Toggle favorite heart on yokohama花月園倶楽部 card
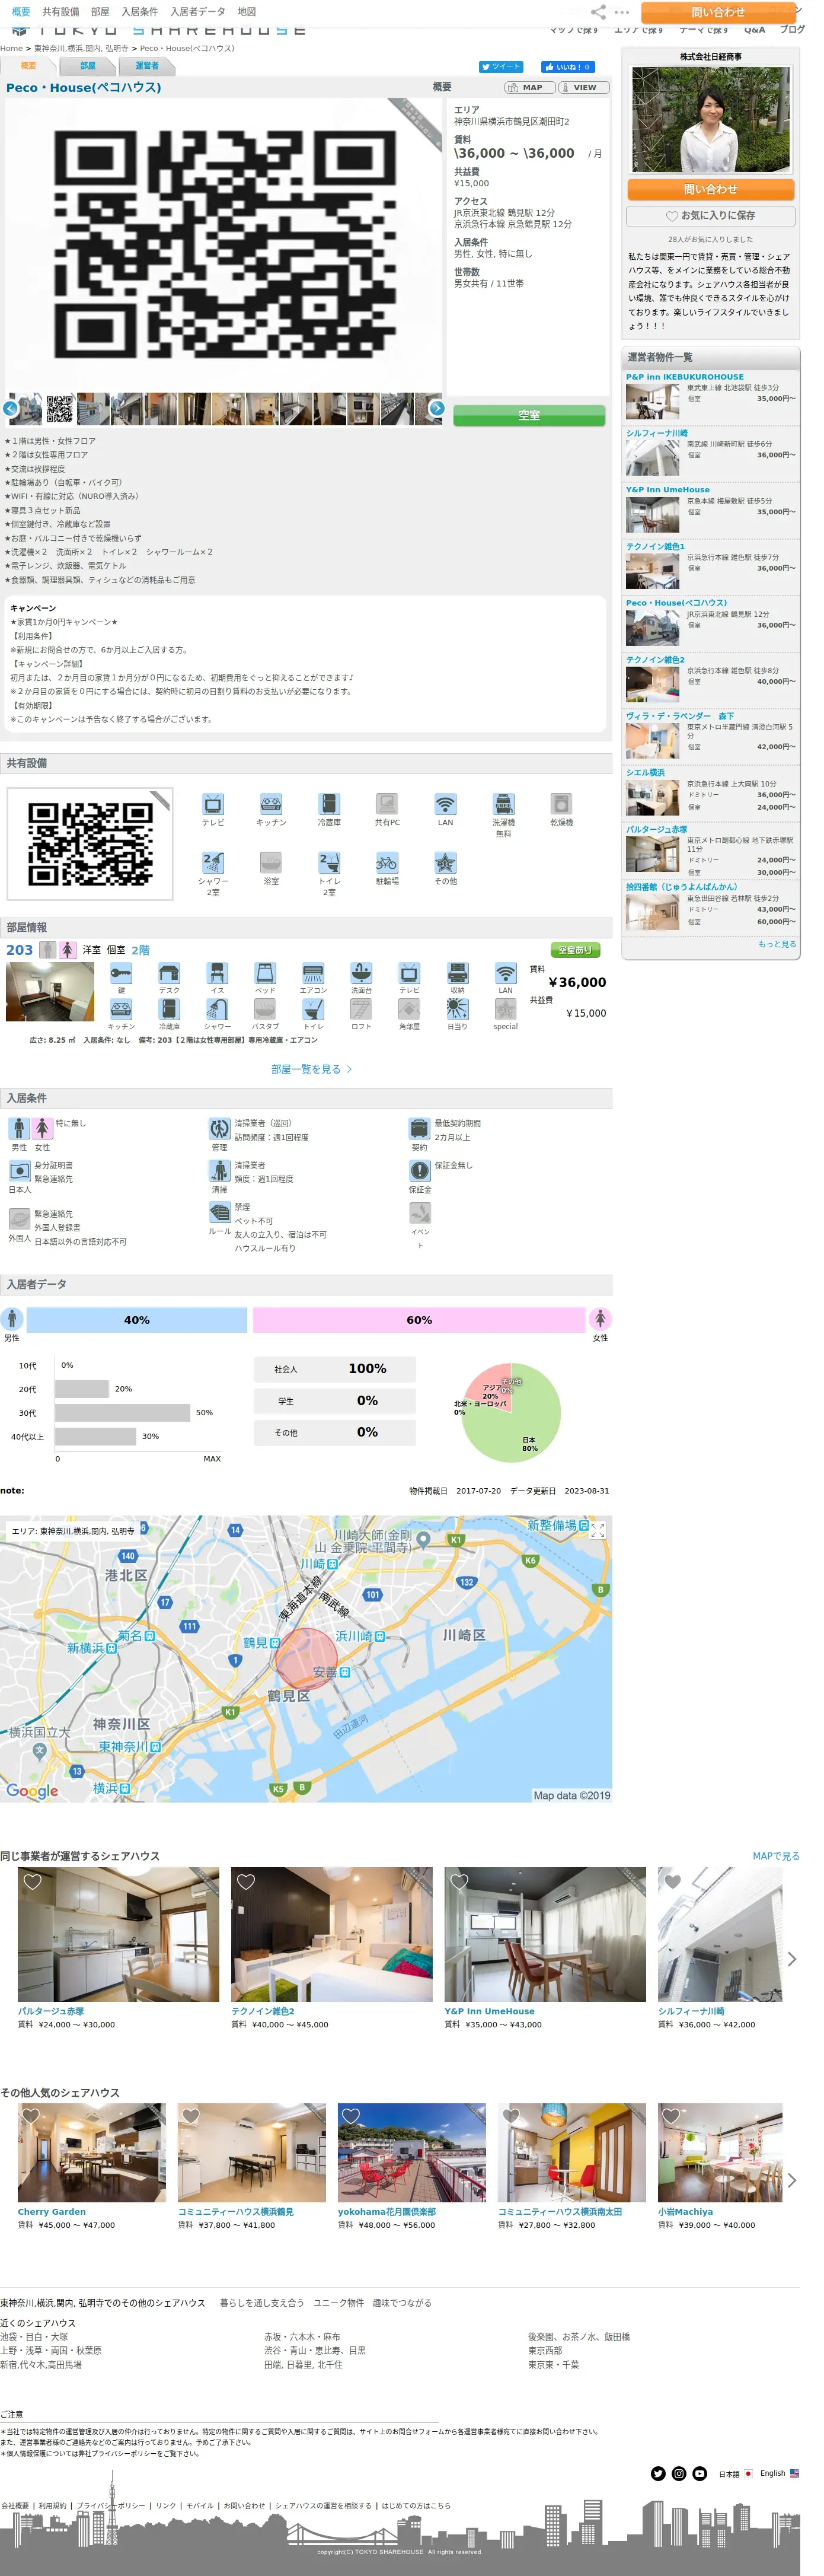 tap(351, 2116)
